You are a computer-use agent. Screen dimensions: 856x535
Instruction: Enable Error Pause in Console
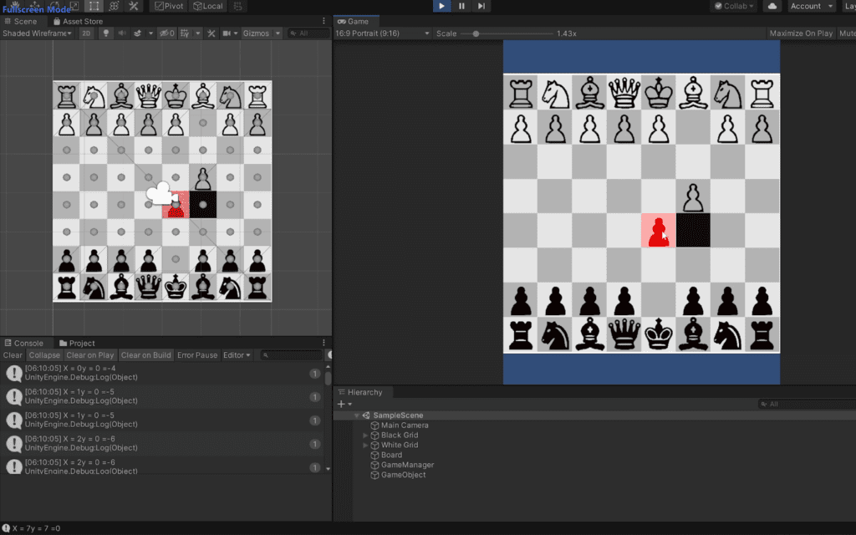point(196,355)
